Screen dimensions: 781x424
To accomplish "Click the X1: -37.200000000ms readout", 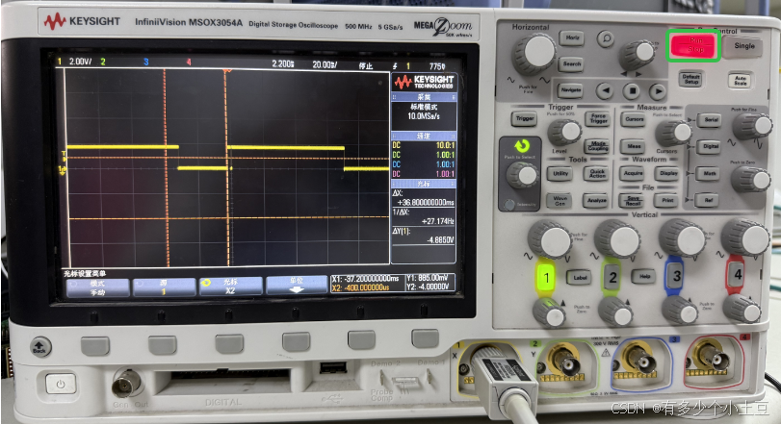I will coord(365,279).
